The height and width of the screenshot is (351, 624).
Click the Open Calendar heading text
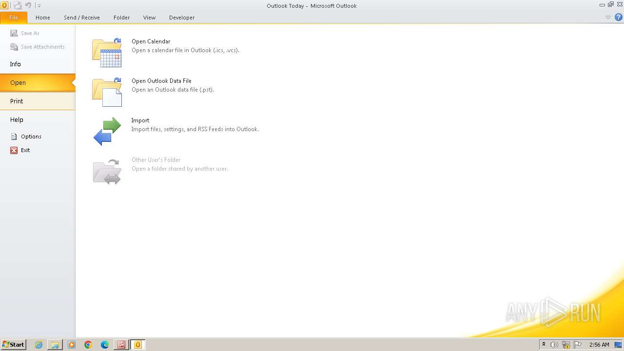(x=151, y=41)
